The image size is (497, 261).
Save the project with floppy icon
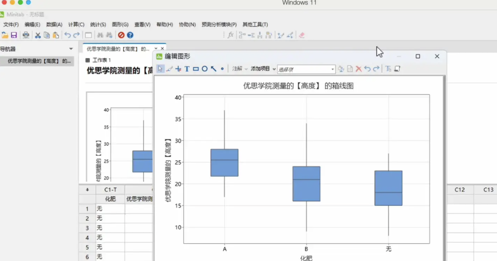click(14, 35)
